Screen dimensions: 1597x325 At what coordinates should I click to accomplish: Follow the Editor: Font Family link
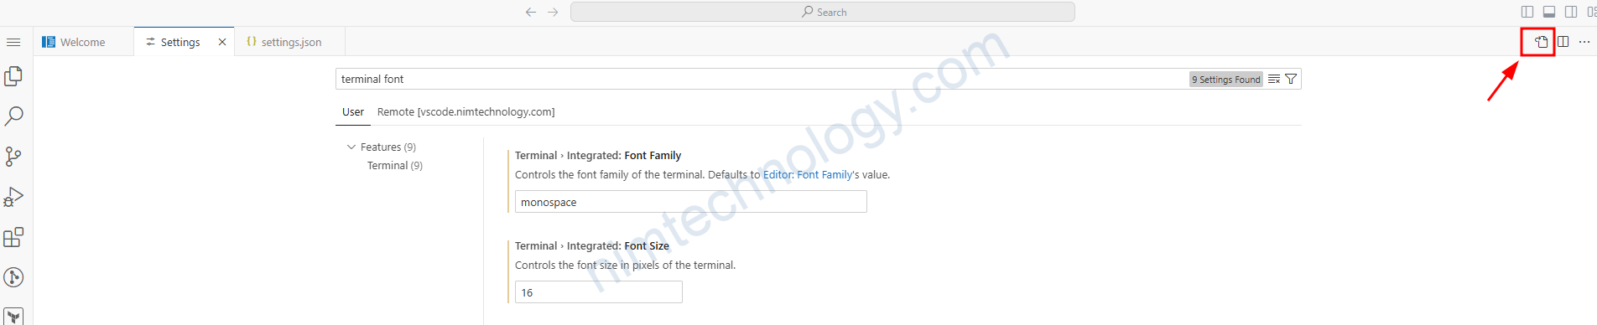tap(808, 175)
